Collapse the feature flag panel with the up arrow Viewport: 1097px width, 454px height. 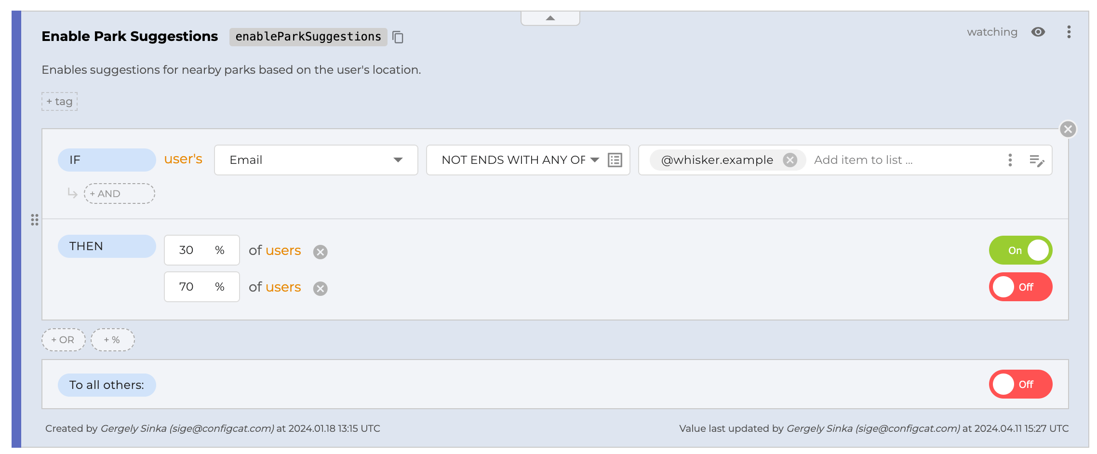550,18
